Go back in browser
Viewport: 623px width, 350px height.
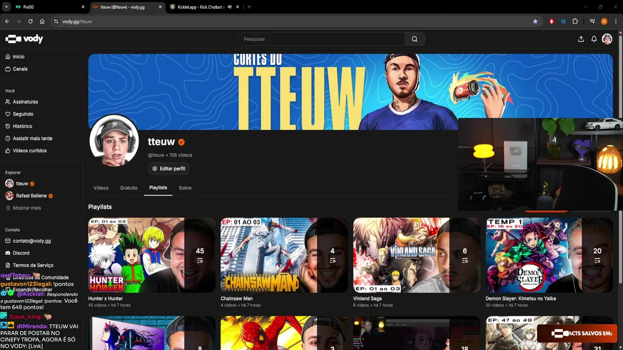[x=7, y=21]
